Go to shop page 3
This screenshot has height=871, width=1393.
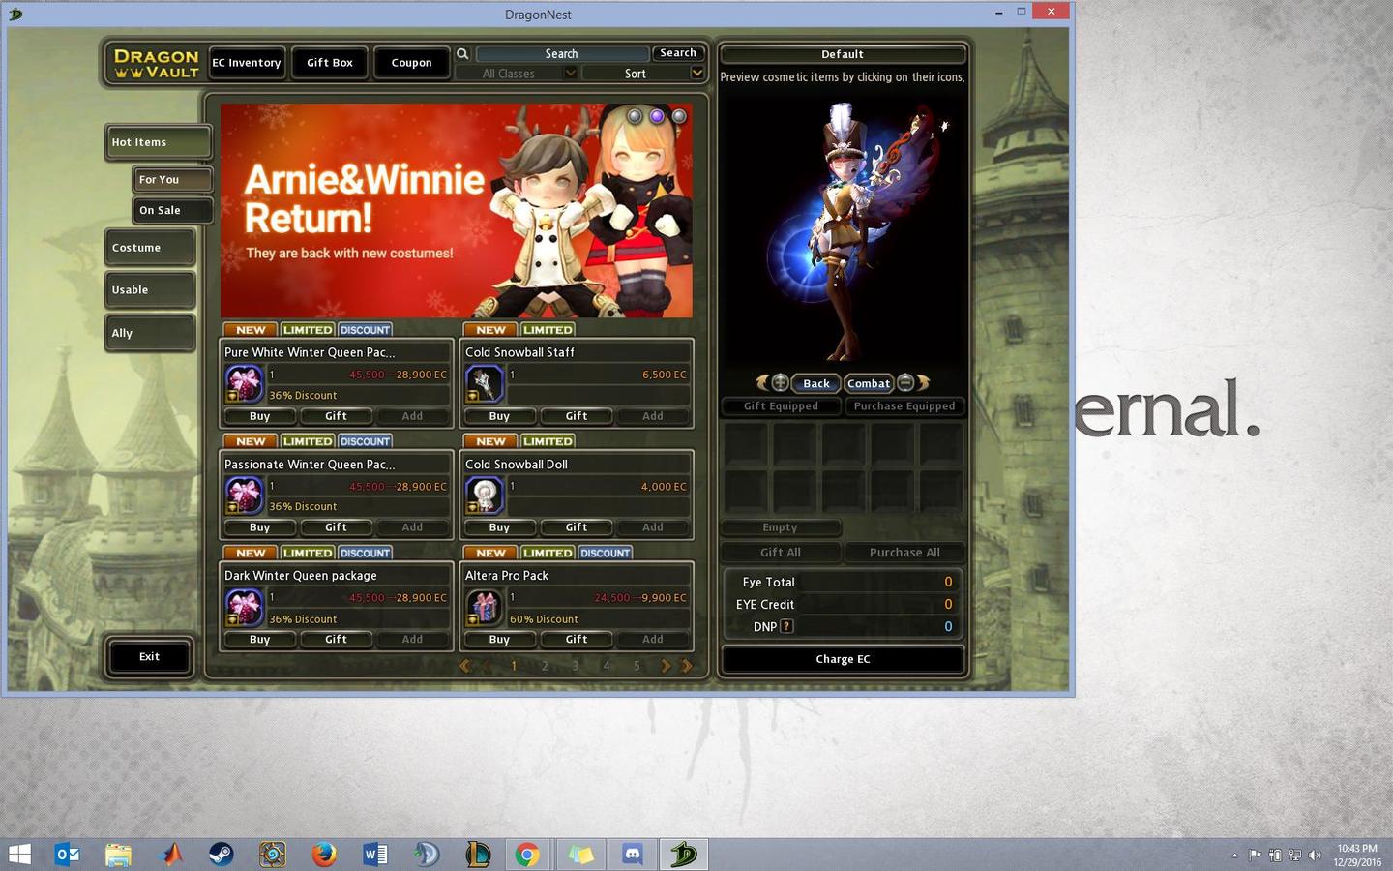pos(576,666)
